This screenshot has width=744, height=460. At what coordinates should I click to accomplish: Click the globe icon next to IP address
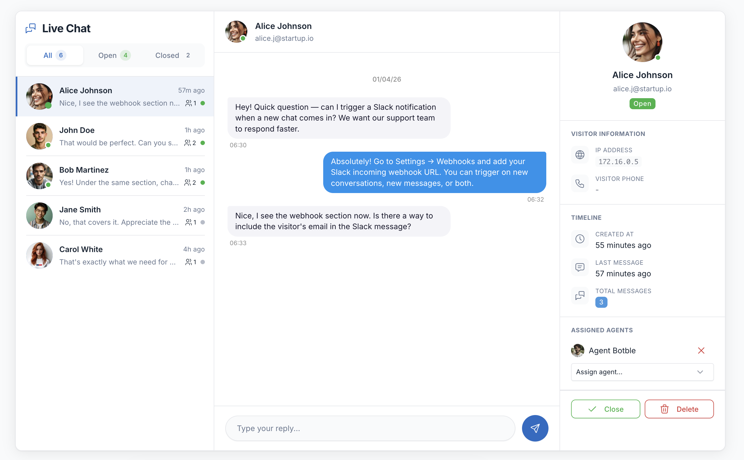click(580, 155)
